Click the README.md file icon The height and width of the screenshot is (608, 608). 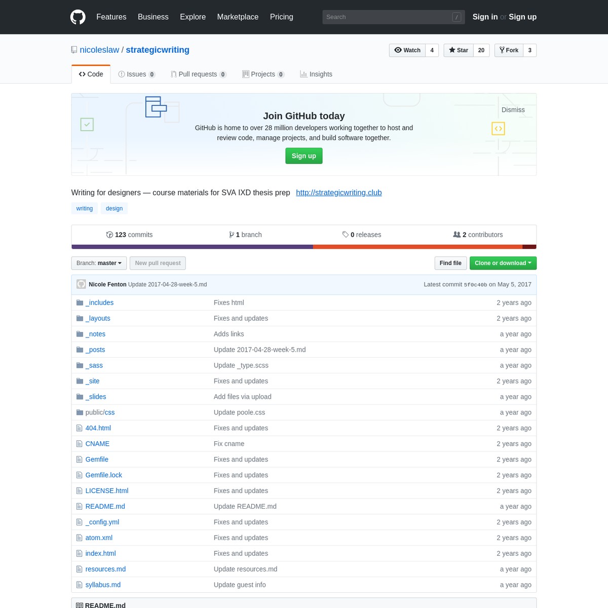tap(79, 506)
